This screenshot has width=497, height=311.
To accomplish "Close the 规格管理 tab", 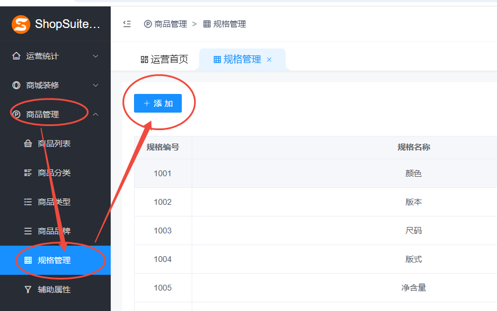I will point(269,60).
